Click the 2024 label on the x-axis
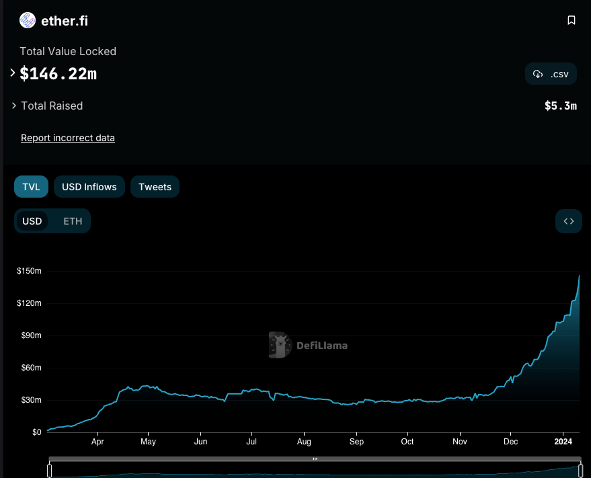 click(563, 442)
